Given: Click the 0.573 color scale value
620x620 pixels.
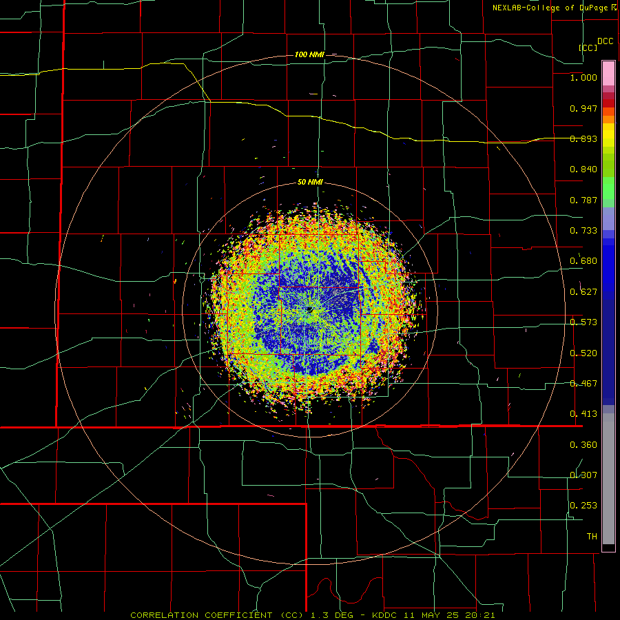Looking at the screenshot, I should (x=583, y=322).
